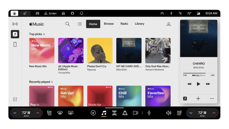This screenshot has width=229, height=129.
Task: Lower the AUTO side temperature
Action: click(x=15, y=113)
